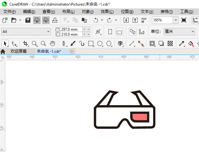Select the Zoom tool with flyout arrow
Viewport: 199px width, 152px height.
(34, 43)
